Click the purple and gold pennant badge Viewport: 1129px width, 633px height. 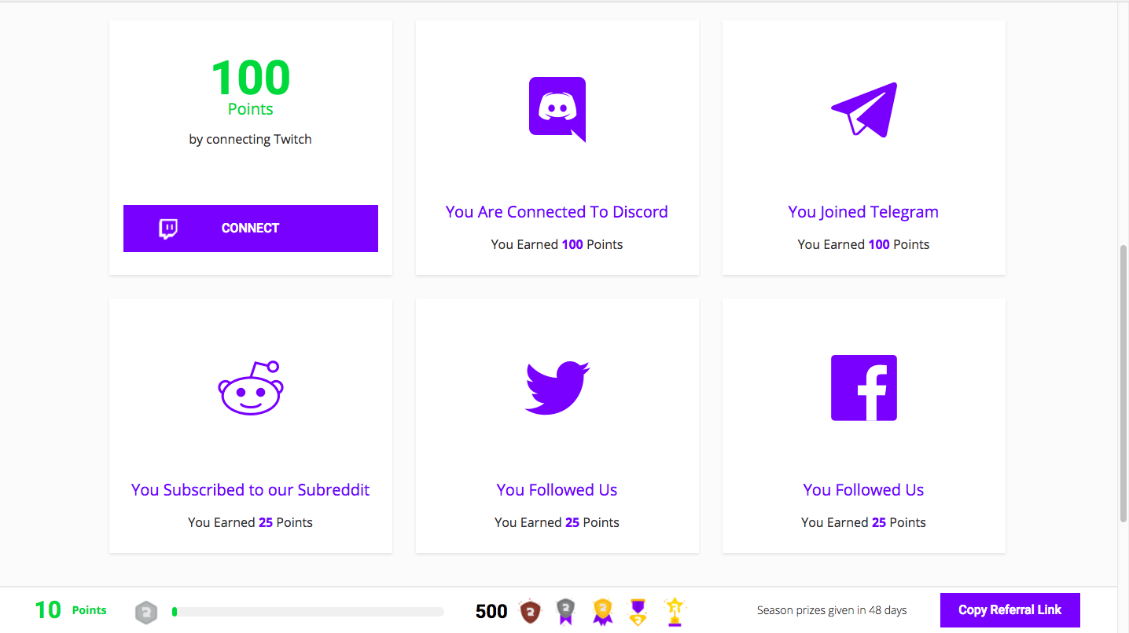tap(638, 611)
